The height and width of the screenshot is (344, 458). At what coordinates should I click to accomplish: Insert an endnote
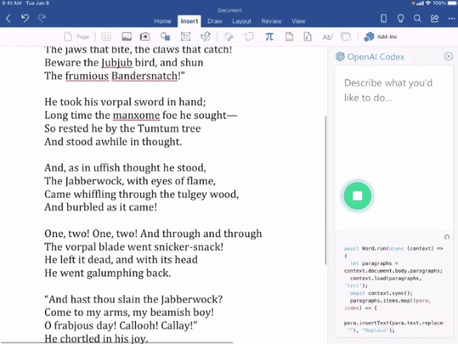(x=346, y=37)
